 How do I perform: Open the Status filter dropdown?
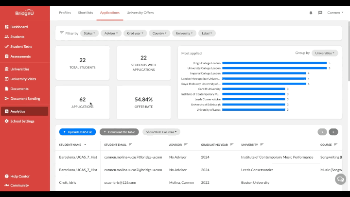point(89,33)
